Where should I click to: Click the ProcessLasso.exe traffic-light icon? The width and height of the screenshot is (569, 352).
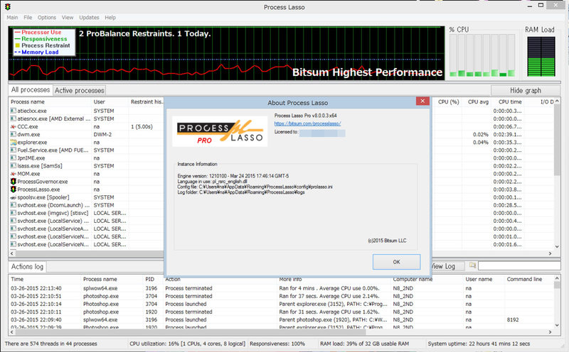pyautogui.click(x=14, y=189)
